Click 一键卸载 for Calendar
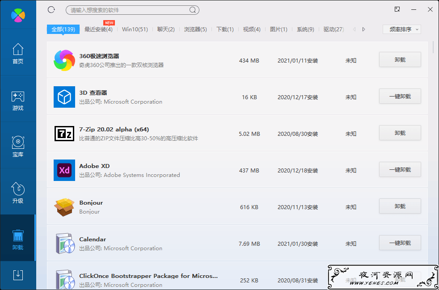Screen dimensions: 439x290 click(x=400, y=243)
